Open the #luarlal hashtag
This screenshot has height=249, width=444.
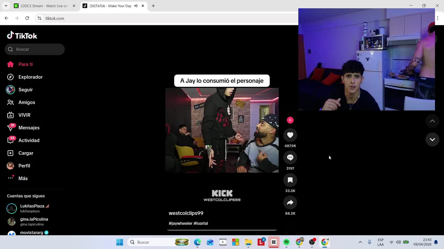[x=201, y=223]
